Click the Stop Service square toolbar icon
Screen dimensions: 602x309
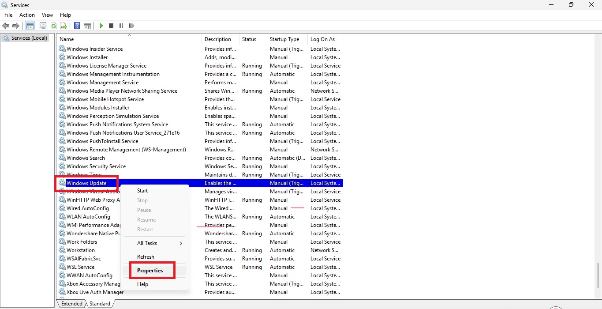tap(111, 26)
